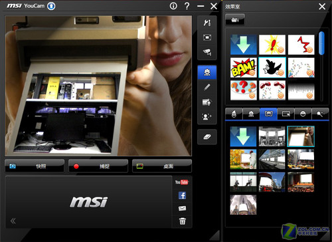Select the yellow taxi street scene
Viewport: 332px width, 242px height.
tap(301, 160)
